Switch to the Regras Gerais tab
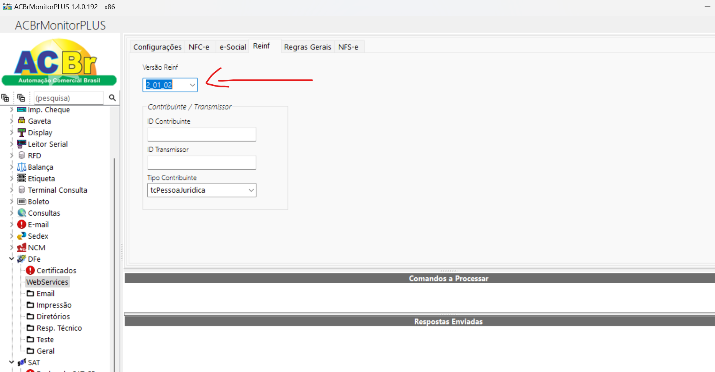 (x=307, y=47)
